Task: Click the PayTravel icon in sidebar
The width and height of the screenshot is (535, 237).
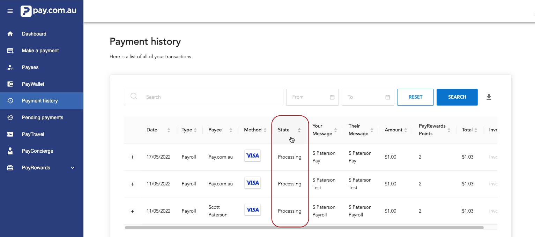Action: point(10,134)
